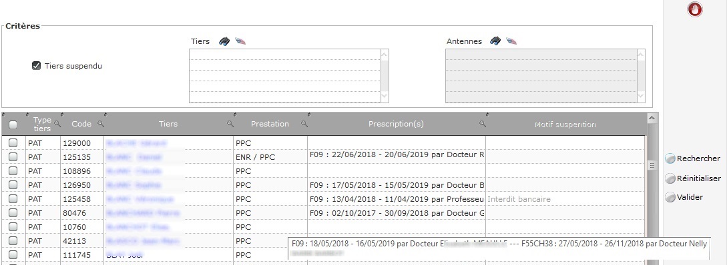This screenshot has width=727, height=265.
Task: Filter Code column with magnifier icon
Action: coord(101,124)
